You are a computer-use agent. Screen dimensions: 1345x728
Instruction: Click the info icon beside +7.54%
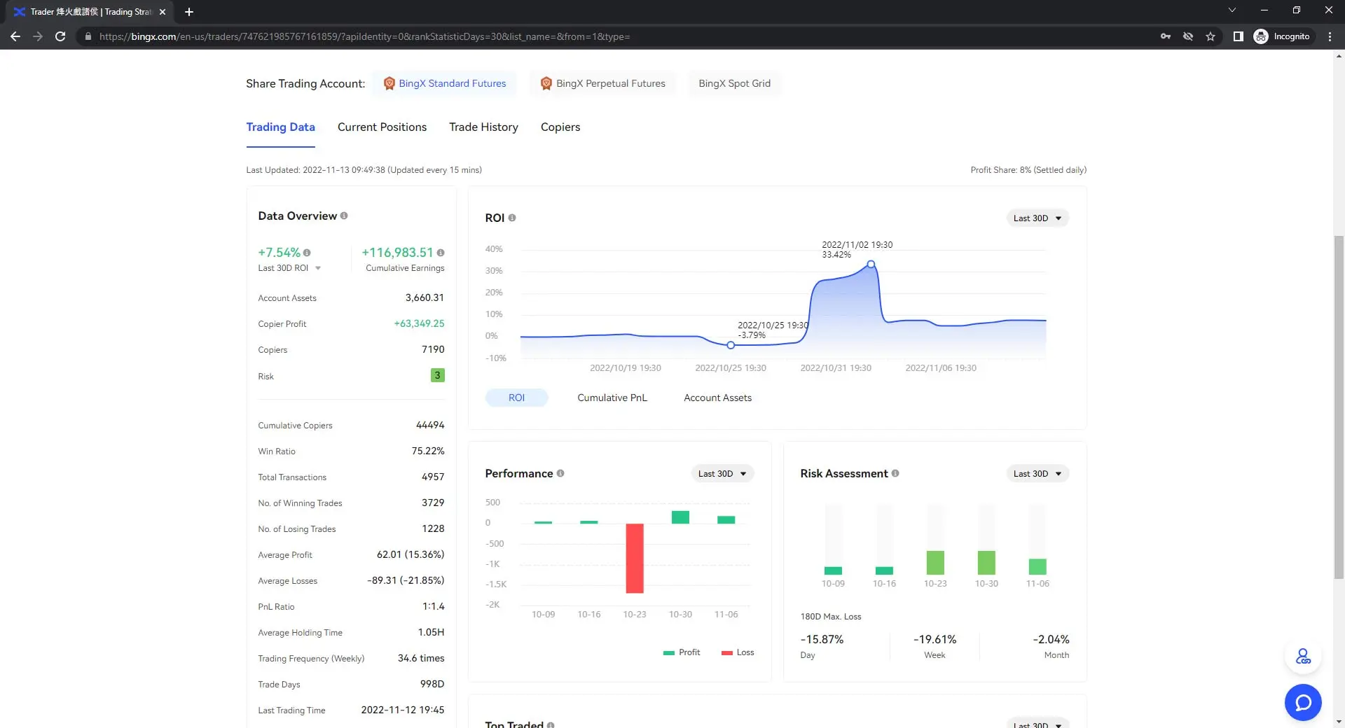click(x=307, y=253)
